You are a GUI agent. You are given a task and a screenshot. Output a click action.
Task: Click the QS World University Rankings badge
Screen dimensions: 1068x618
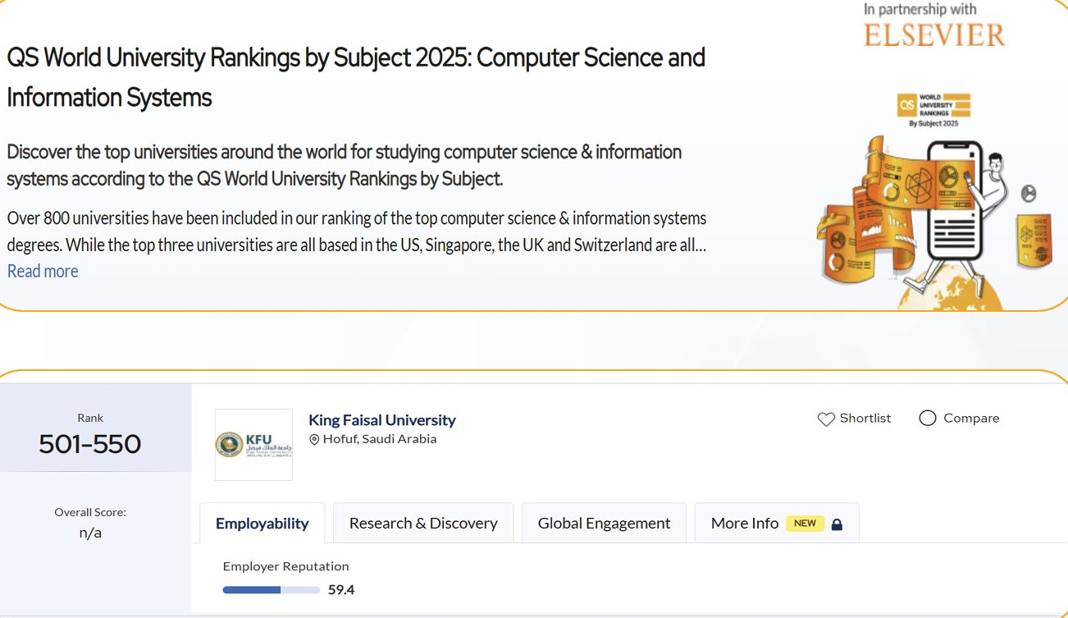[x=933, y=109]
